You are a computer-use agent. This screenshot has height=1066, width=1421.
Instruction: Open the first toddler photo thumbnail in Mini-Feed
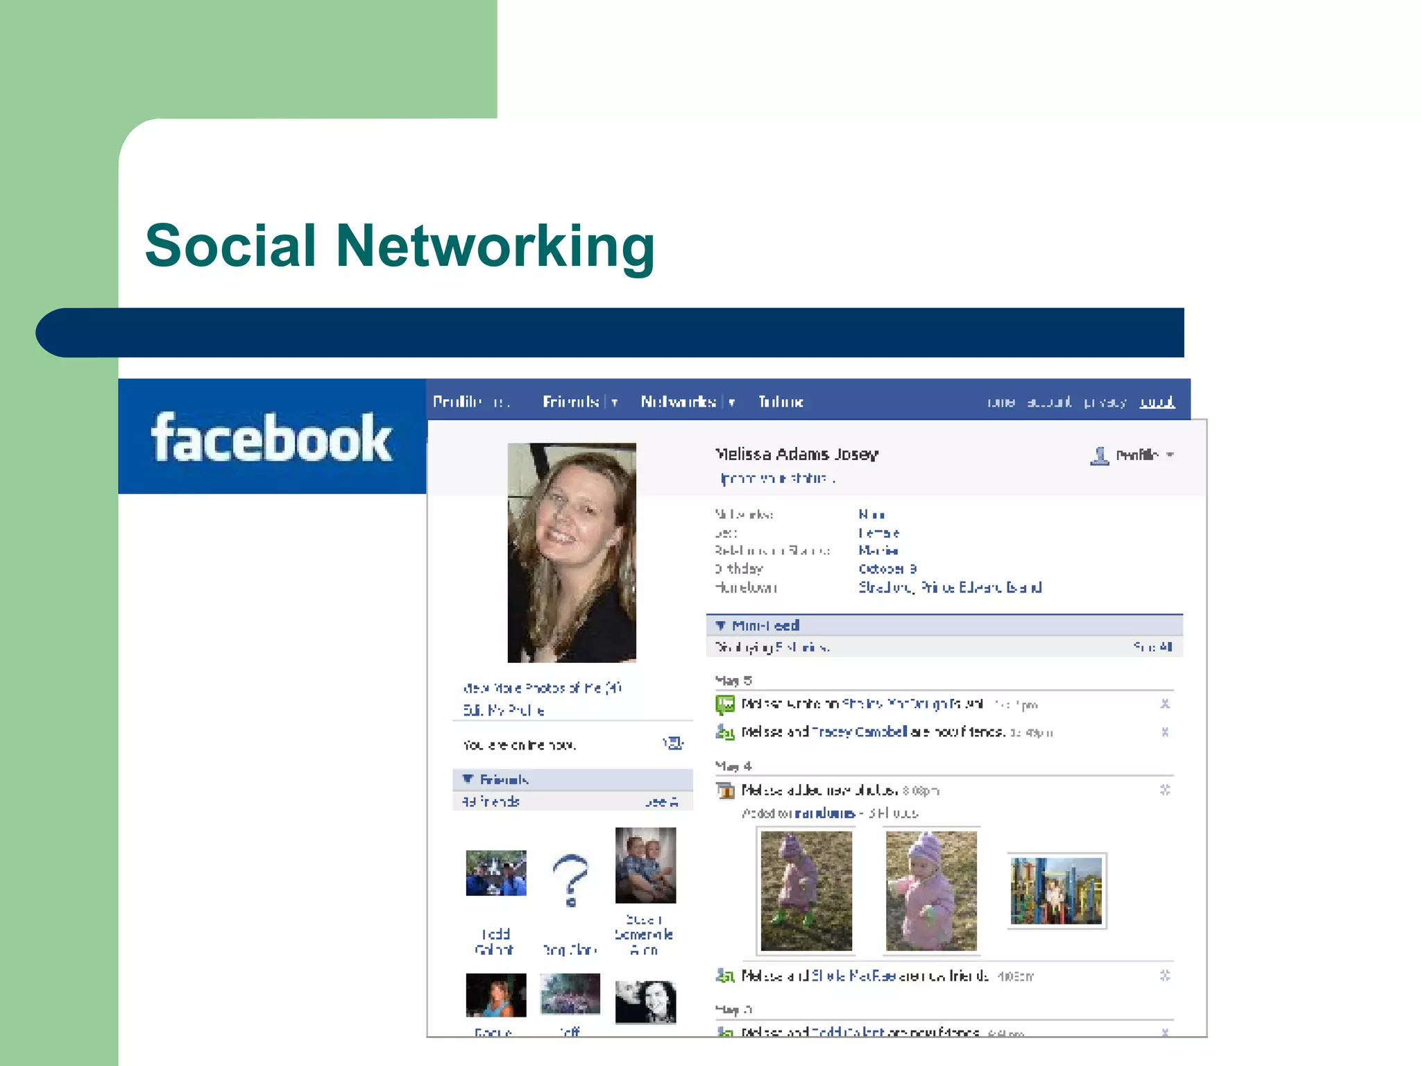click(806, 890)
